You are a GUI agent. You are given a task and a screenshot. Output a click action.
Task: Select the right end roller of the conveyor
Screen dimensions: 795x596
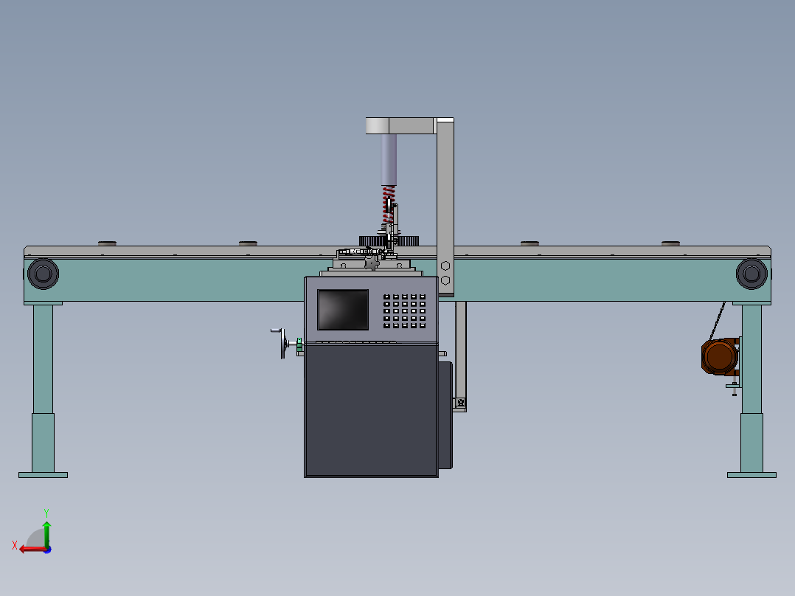click(x=751, y=274)
